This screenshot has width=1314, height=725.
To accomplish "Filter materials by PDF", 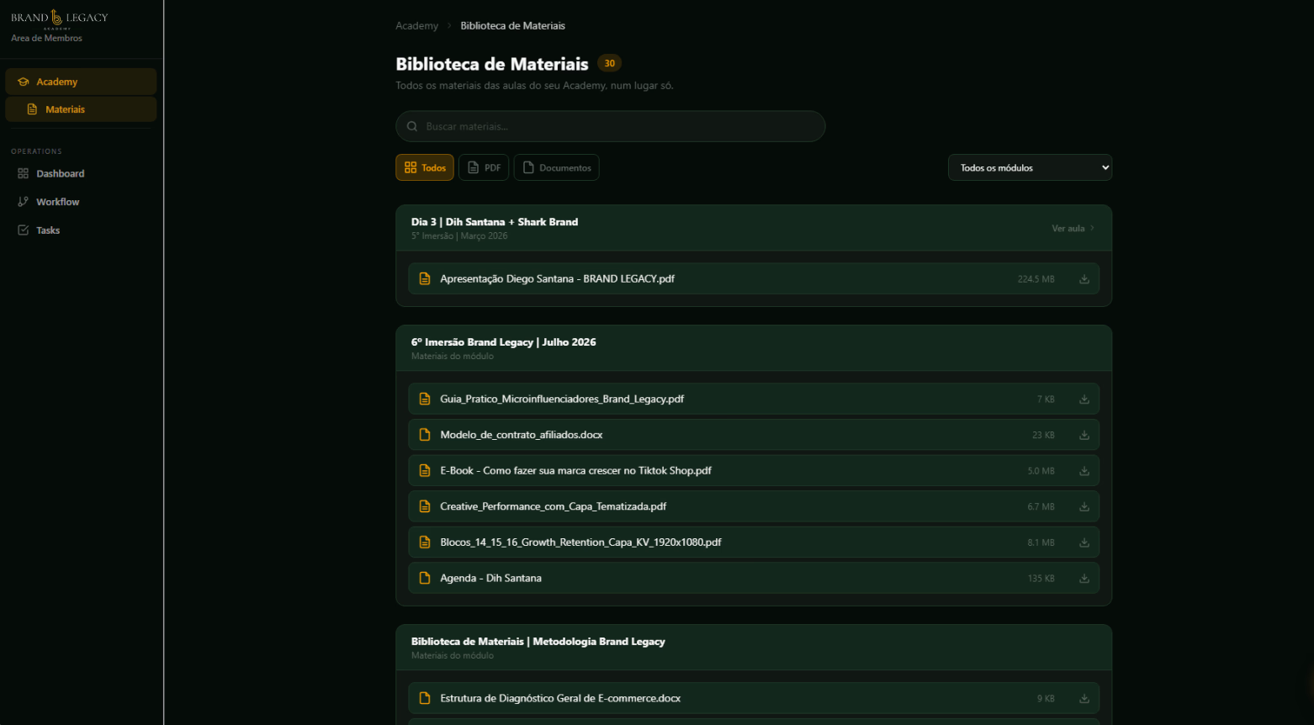I will click(484, 167).
